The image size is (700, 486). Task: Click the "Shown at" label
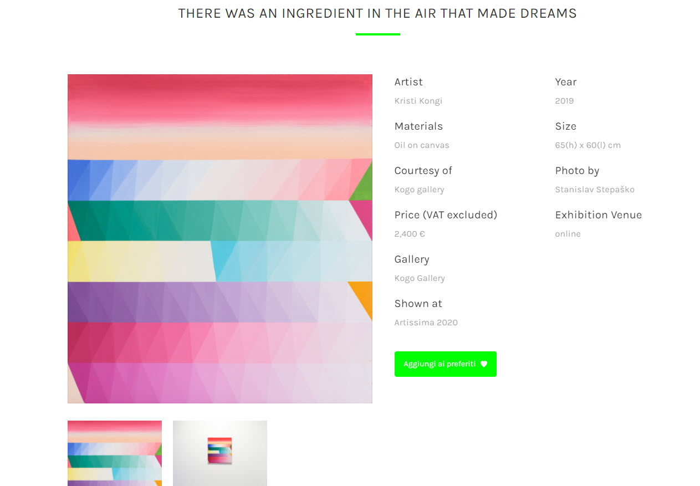point(418,304)
